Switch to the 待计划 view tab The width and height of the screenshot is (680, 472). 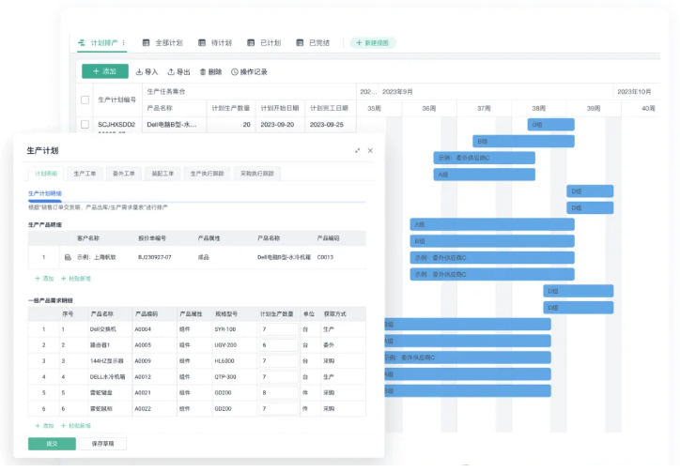[x=222, y=43]
